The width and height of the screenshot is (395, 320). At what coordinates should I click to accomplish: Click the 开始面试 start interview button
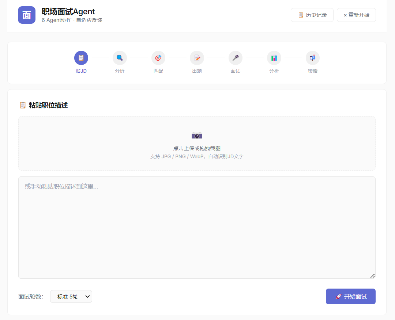351,296
